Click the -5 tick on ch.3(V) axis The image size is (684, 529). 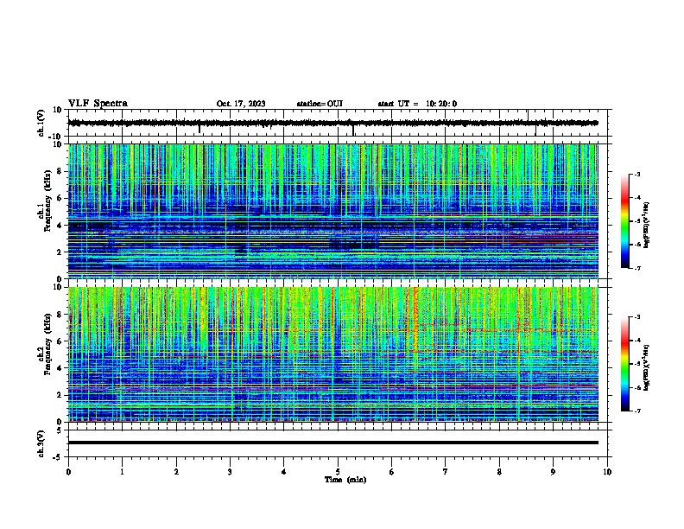[x=57, y=457]
